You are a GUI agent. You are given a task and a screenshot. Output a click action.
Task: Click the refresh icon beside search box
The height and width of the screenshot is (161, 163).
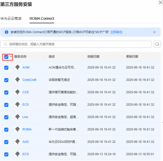pyautogui.click(x=157, y=44)
